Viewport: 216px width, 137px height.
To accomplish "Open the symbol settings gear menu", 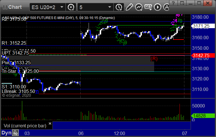I will click(x=71, y=7).
